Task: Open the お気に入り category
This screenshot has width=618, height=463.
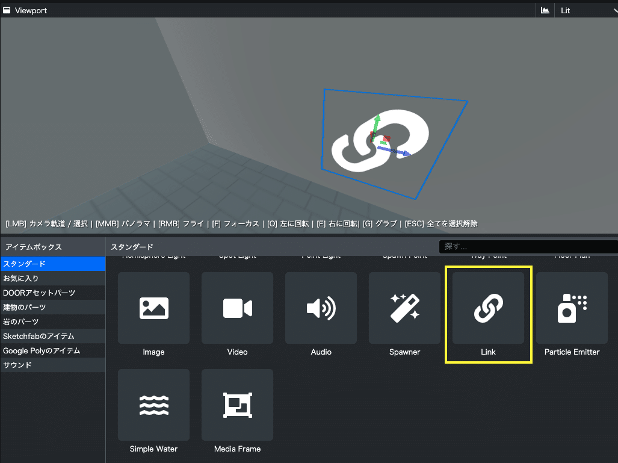Action: (53, 278)
